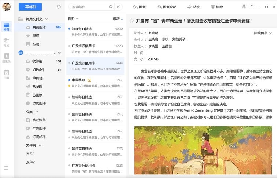Open the 中国移动 email
Image resolution: width=277 pixels, height=178 pixels.
95,83
